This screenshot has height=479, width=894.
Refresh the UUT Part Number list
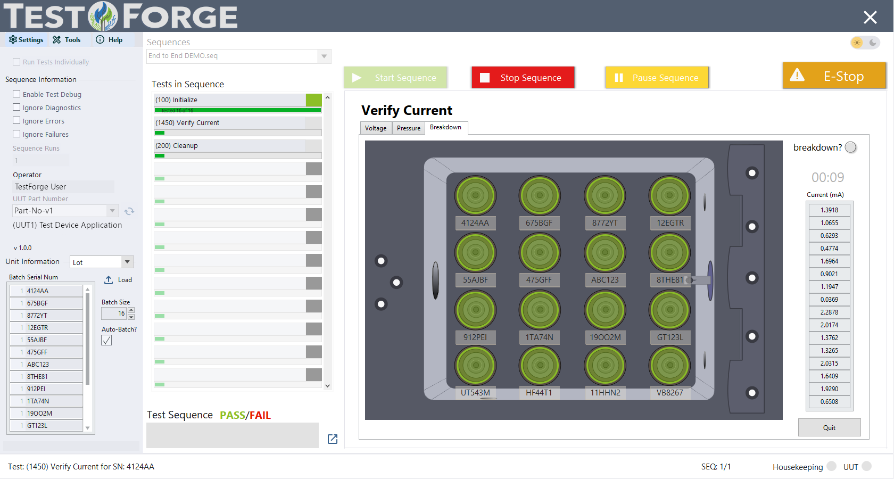129,211
